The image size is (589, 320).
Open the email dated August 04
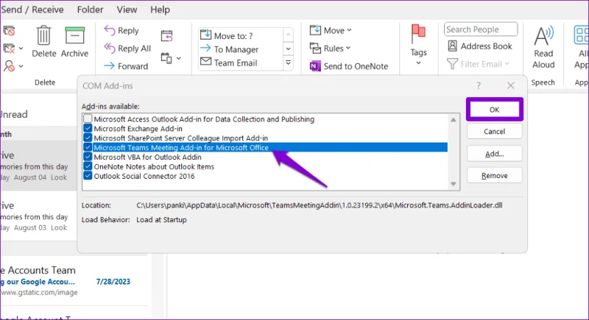(x=38, y=166)
